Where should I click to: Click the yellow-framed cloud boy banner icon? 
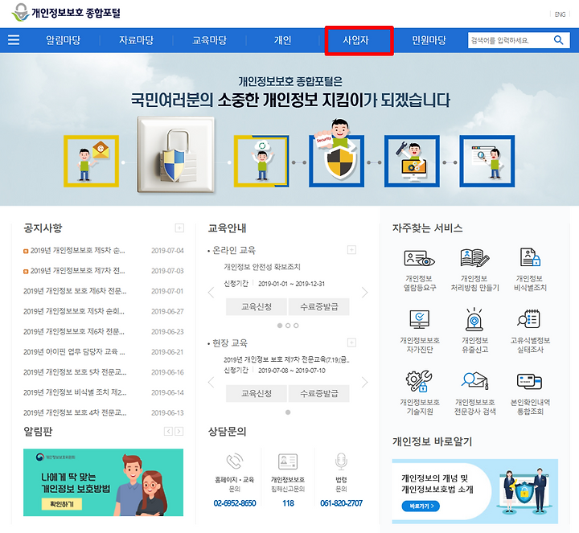(261, 161)
